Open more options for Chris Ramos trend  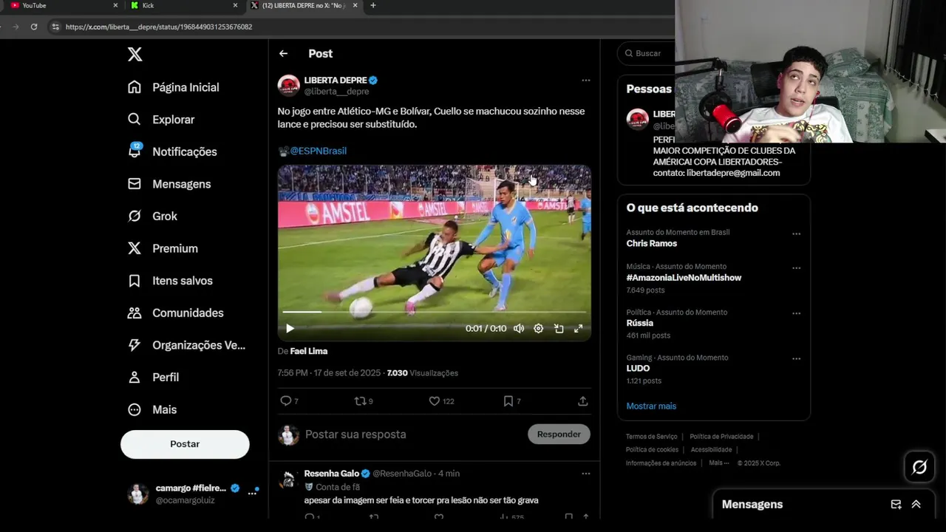tap(796, 233)
